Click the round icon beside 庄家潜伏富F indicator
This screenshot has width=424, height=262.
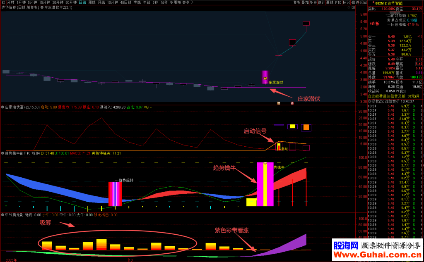pos(2,107)
